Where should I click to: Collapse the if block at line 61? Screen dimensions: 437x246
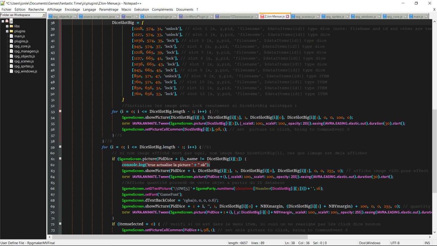60,159
